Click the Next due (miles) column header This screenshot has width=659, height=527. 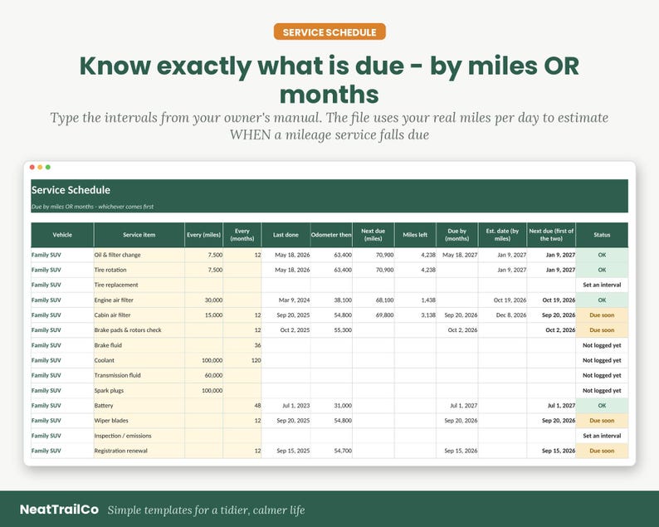click(373, 235)
